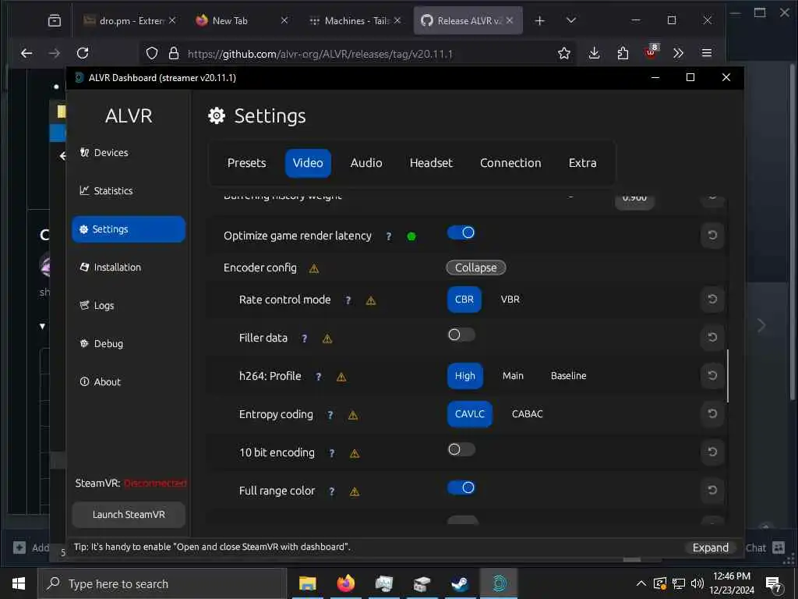Go back in Firefox
This screenshot has height=599, width=798.
coord(26,53)
